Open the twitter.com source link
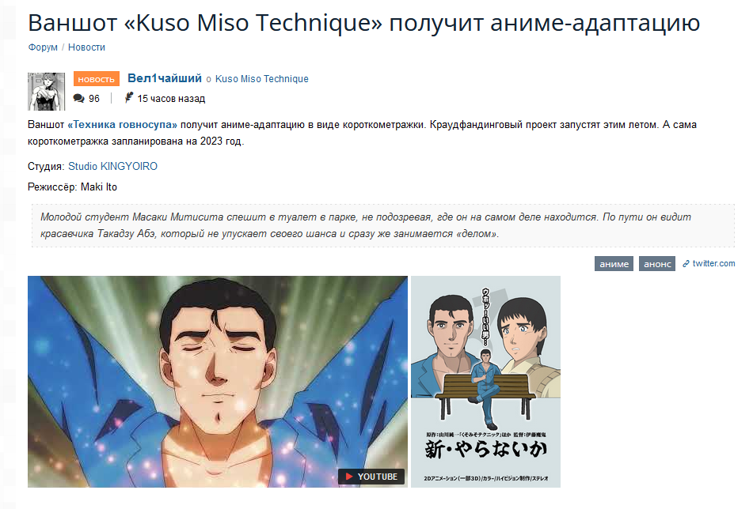Viewport: 753px width, 509px height. (x=713, y=263)
